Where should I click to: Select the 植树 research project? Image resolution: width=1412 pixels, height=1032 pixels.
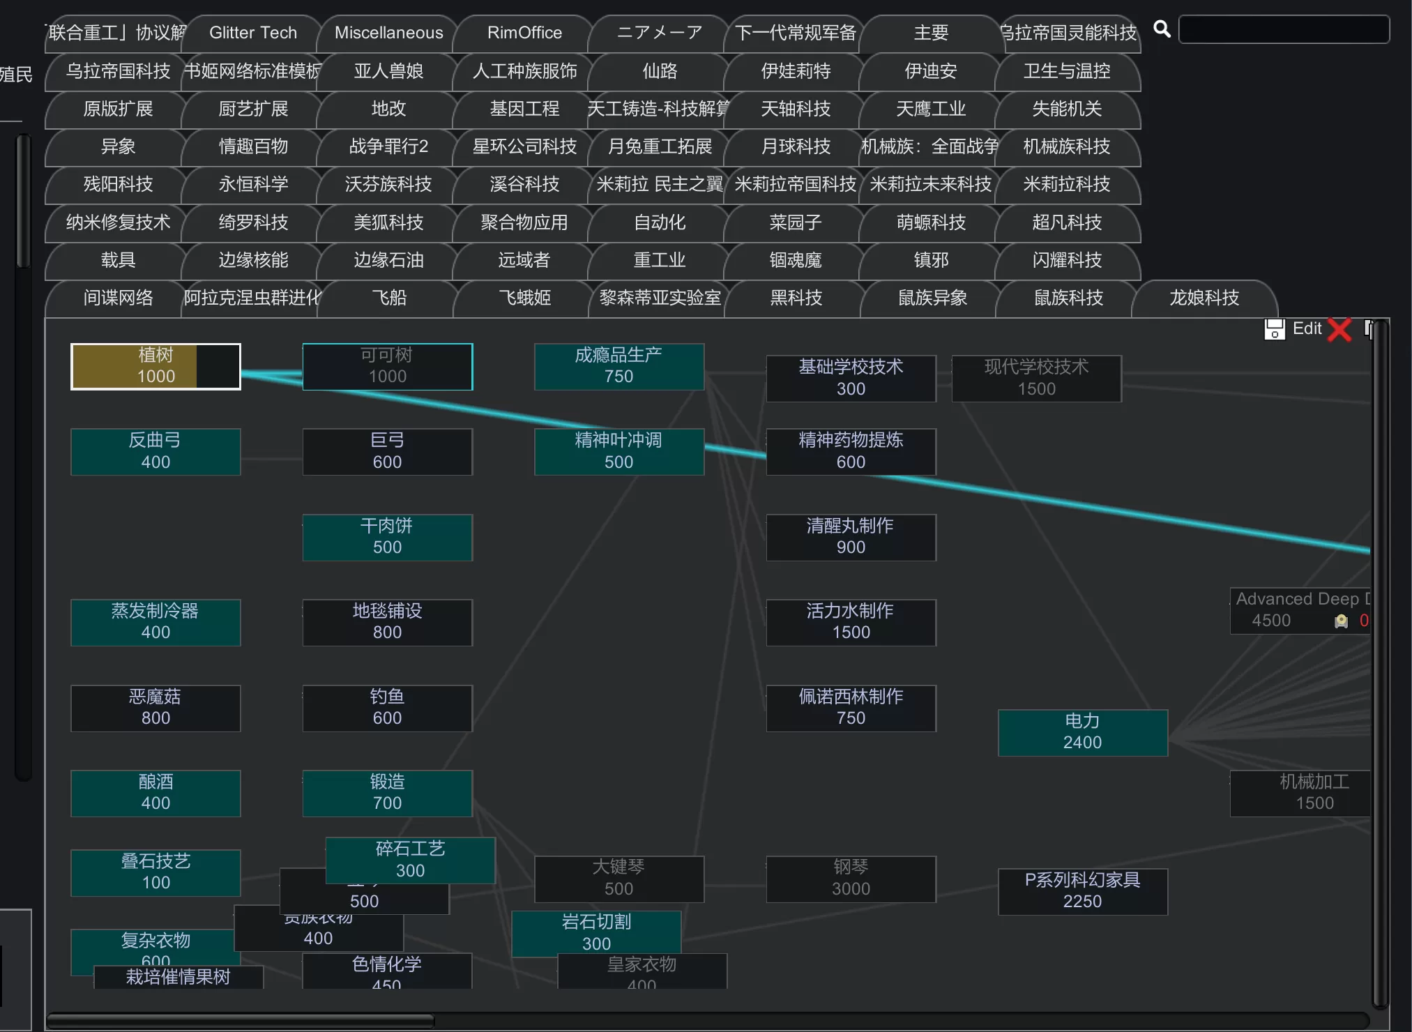pos(155,366)
